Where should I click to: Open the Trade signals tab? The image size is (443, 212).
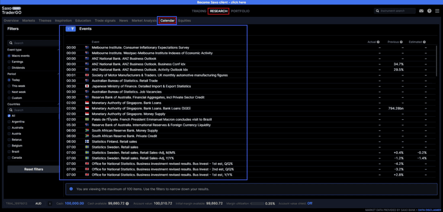(105, 21)
